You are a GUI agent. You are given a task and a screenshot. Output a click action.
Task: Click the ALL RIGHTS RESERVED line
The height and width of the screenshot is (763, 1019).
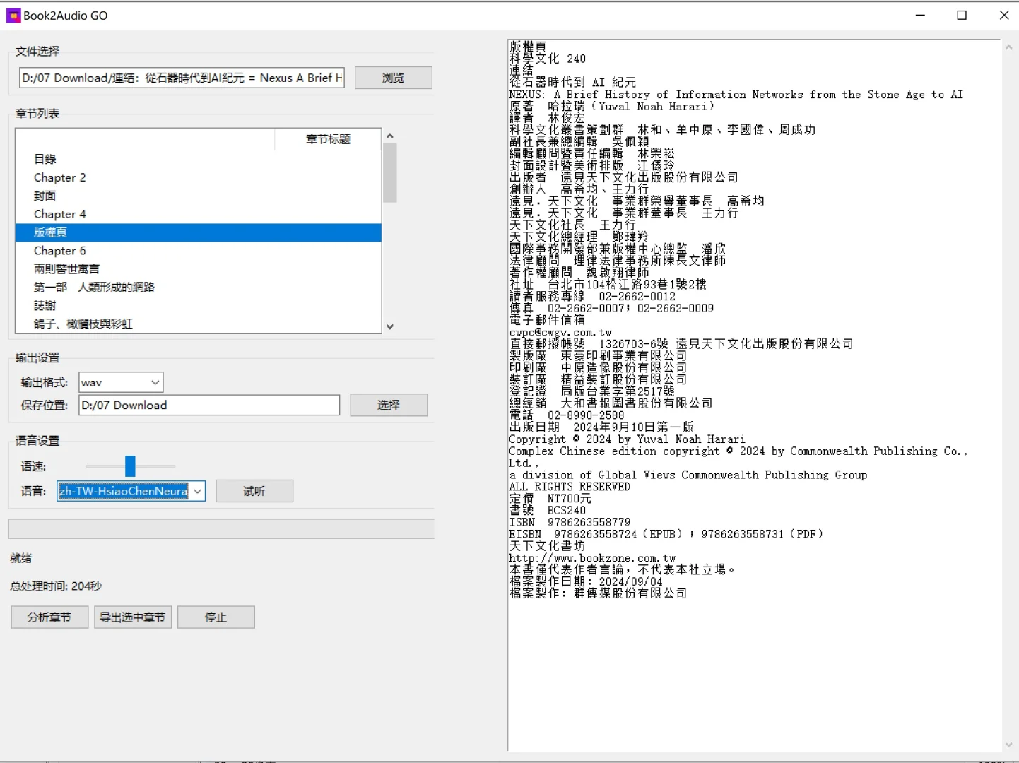click(570, 487)
